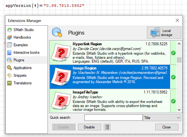Click the Examples notepad icon
Image resolution: width=187 pixels, height=137 pixels.
pyautogui.click(x=9, y=45)
